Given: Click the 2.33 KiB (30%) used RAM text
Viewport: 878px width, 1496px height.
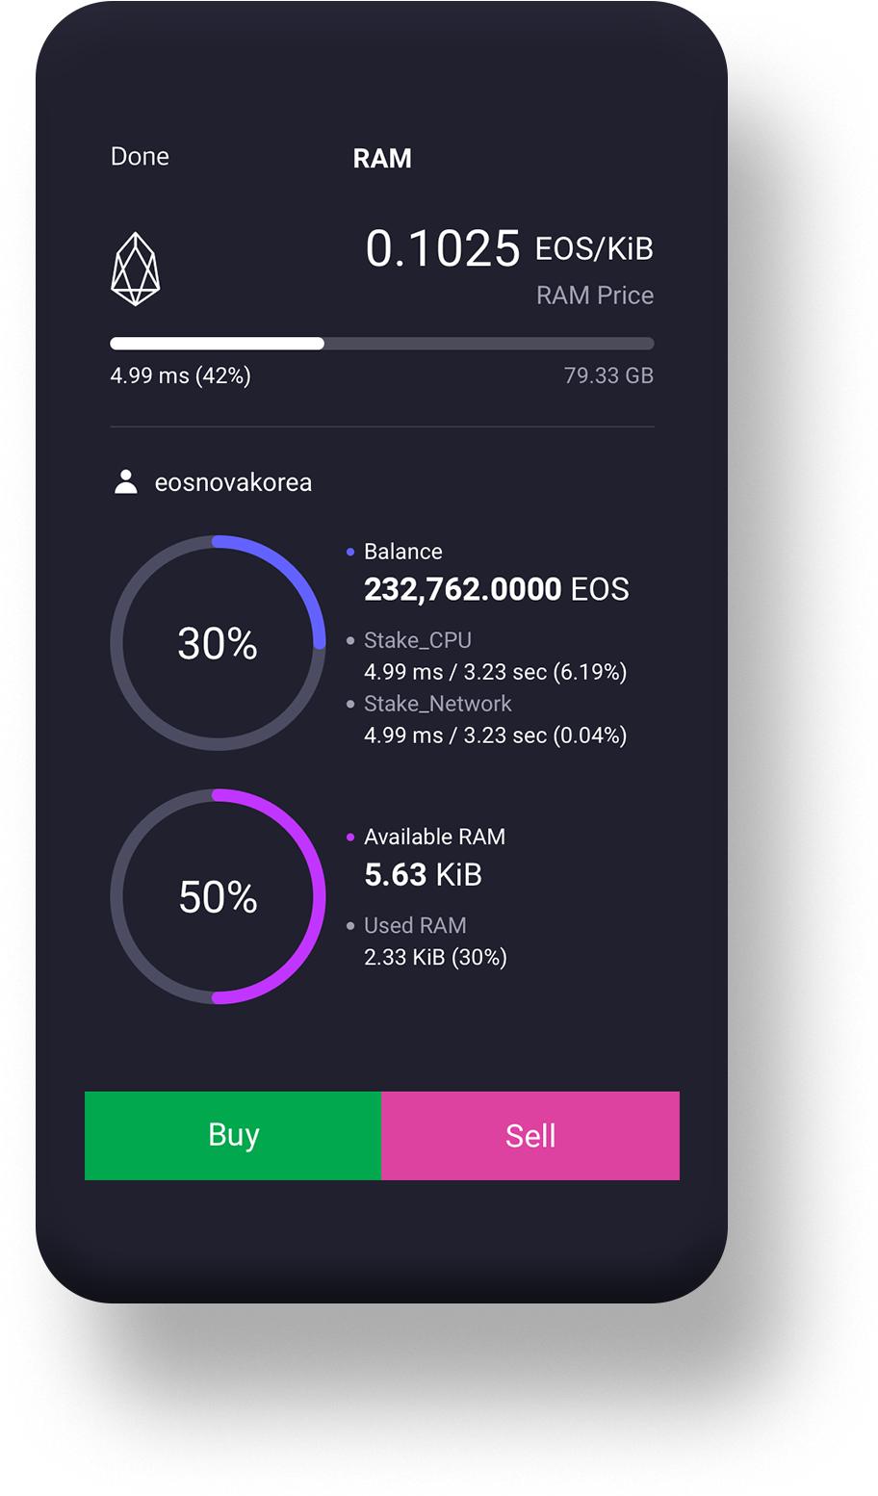Looking at the screenshot, I should tap(435, 957).
